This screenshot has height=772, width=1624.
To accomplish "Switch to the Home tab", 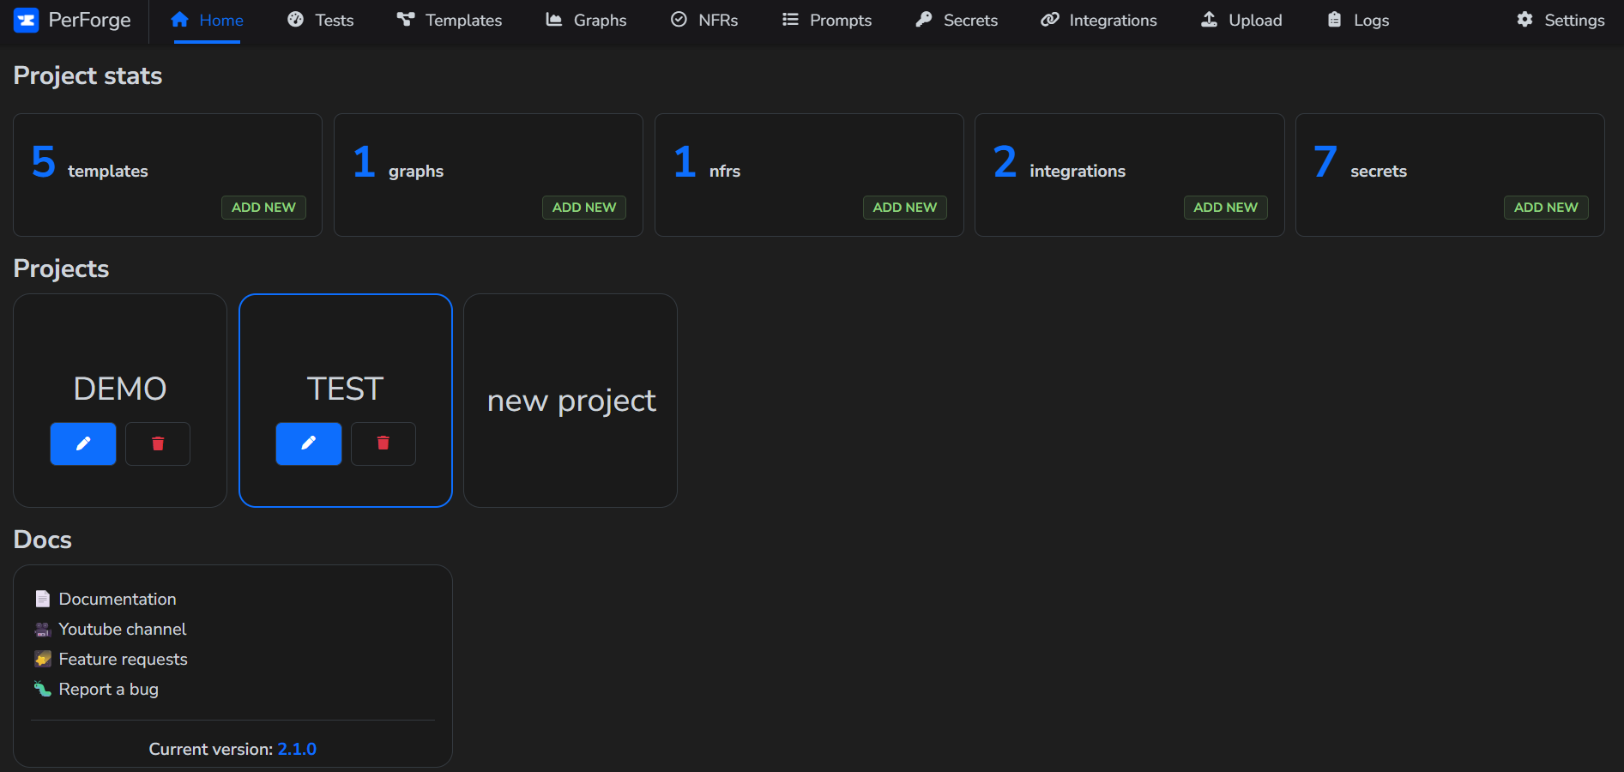I will coord(206,19).
